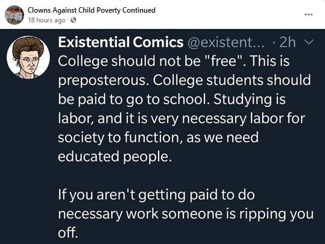Open the tweet's 2h timestamp
This screenshot has height=244, width=325.
pos(287,42)
